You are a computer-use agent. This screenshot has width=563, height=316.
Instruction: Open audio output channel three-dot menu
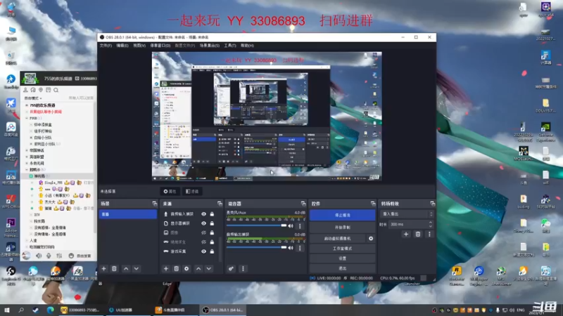301,248
